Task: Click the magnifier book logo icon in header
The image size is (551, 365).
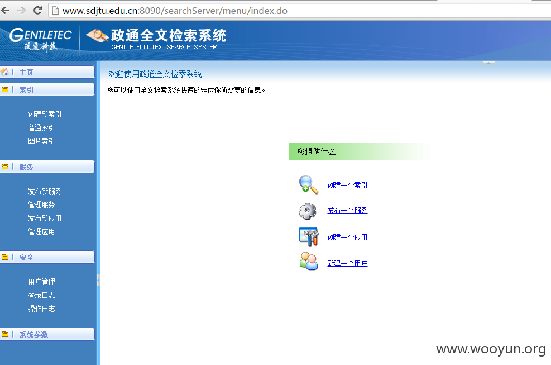Action: (97, 36)
